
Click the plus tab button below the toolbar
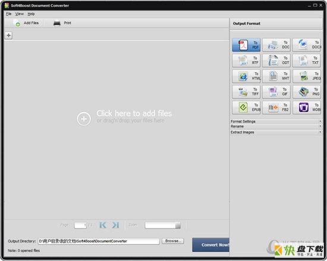click(8, 36)
